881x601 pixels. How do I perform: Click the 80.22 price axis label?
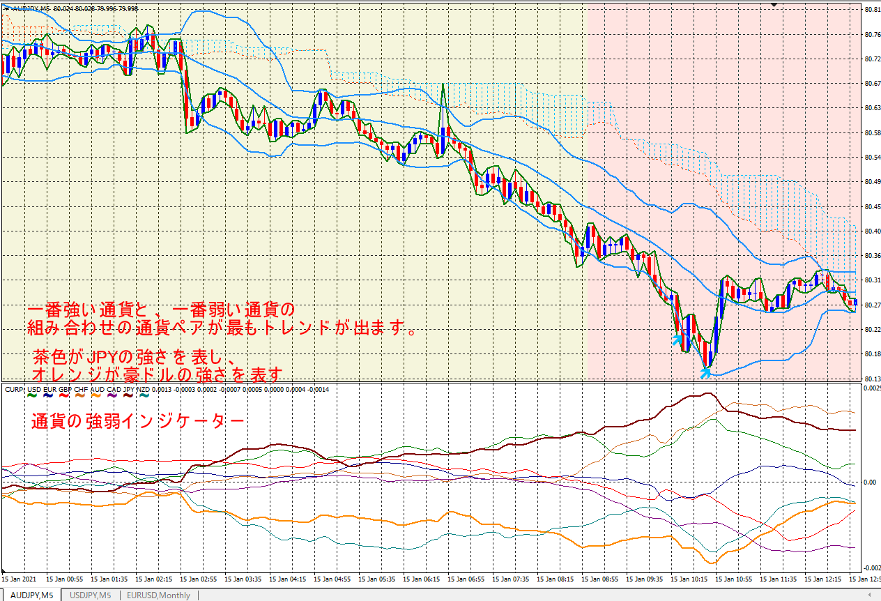tap(872, 329)
